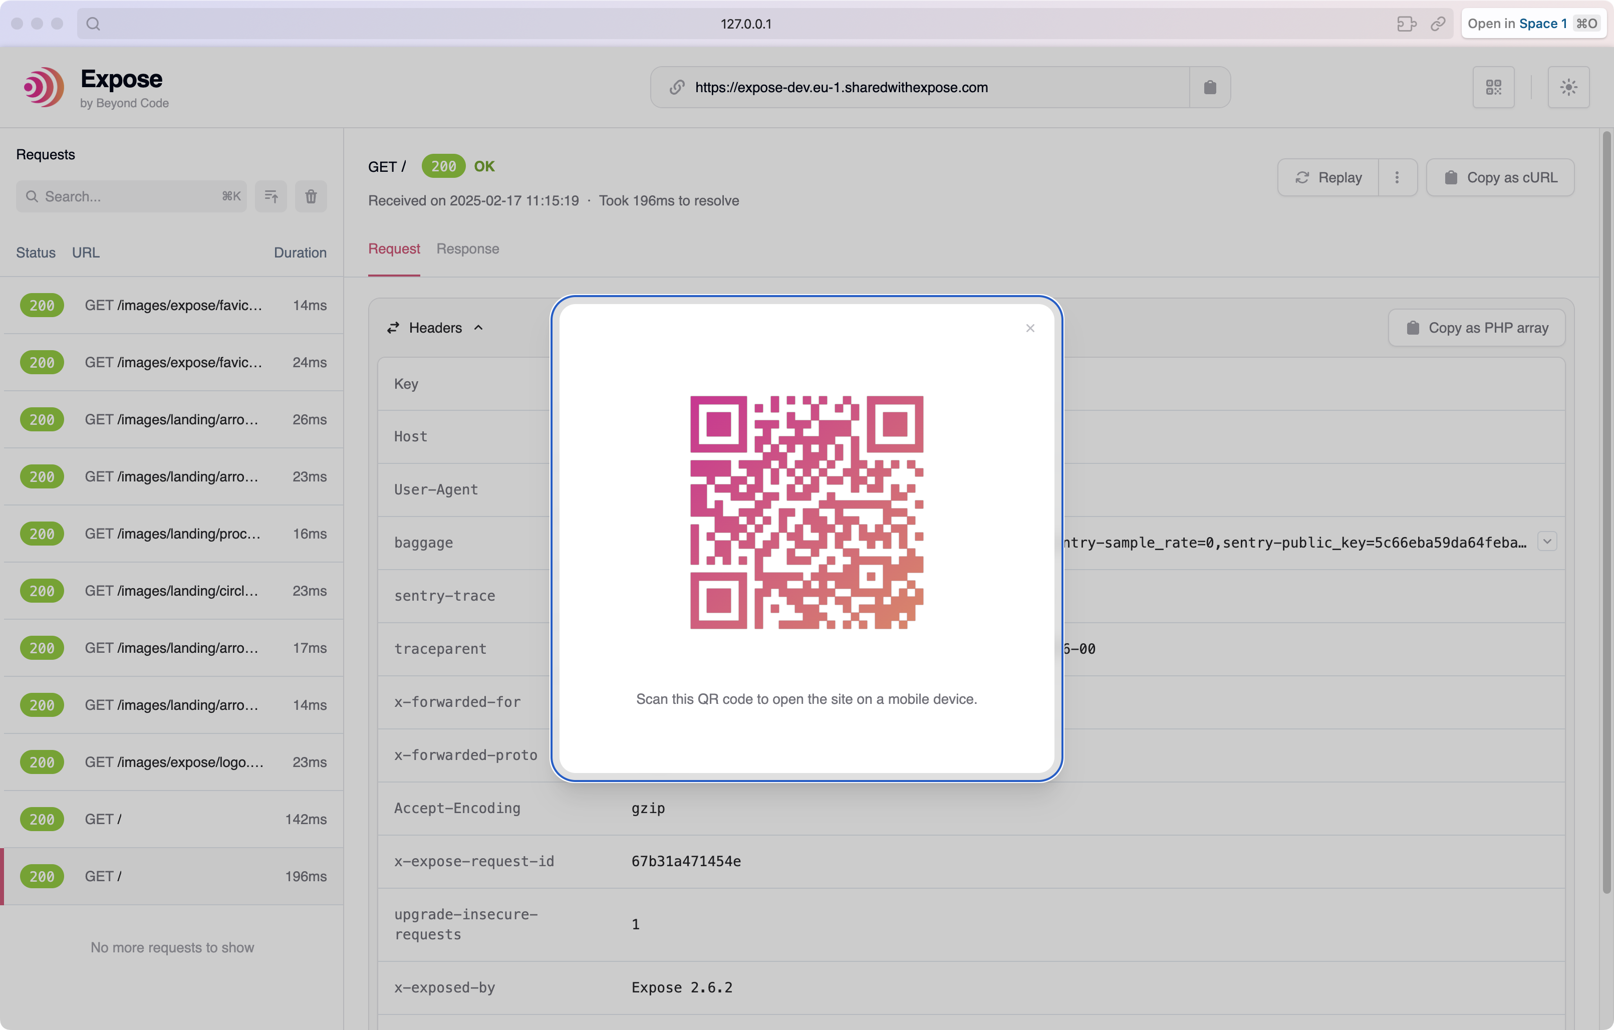This screenshot has height=1030, width=1614.
Task: Click the x-expose-request-id value 67b31a471454e
Action: pos(686,861)
